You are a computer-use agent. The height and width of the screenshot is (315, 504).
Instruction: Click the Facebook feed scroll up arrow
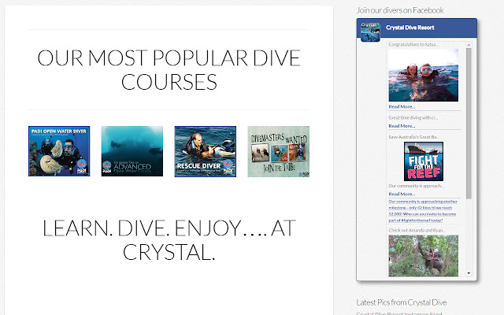469,45
